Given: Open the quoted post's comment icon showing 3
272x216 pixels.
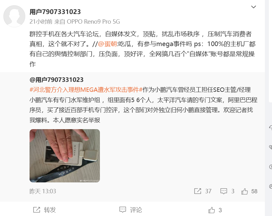Looking at the screenshot, I should tap(227, 191).
